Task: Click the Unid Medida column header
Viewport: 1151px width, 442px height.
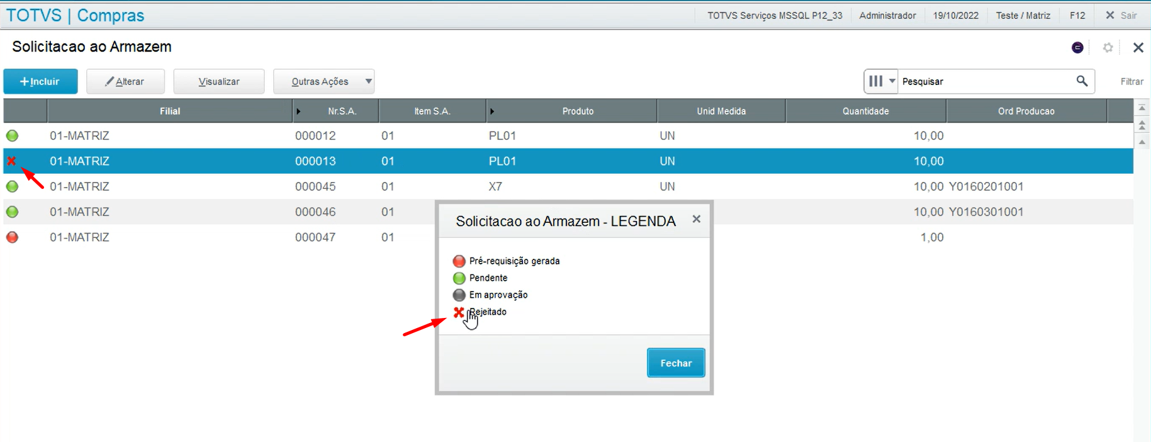Action: (x=721, y=111)
